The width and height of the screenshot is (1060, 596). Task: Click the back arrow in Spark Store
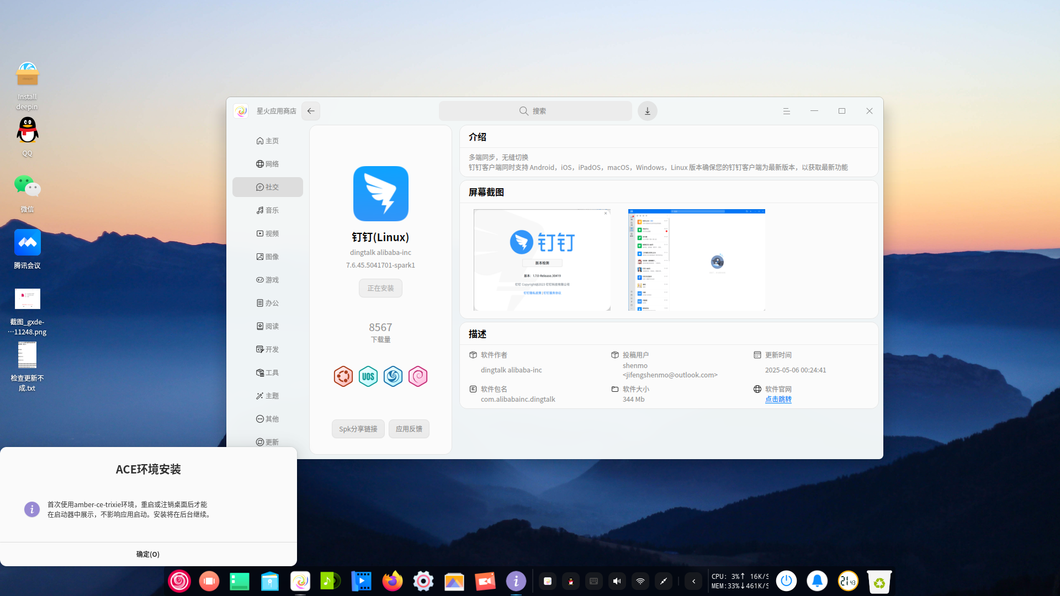[311, 111]
